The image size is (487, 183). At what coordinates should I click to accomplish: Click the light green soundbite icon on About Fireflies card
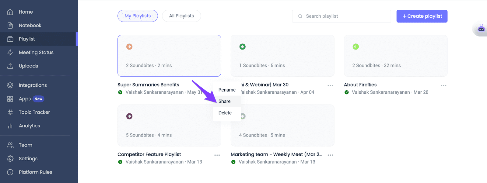pyautogui.click(x=356, y=47)
